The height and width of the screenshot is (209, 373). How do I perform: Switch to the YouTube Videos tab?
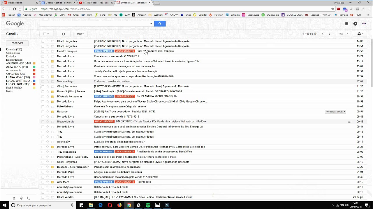click(96, 3)
